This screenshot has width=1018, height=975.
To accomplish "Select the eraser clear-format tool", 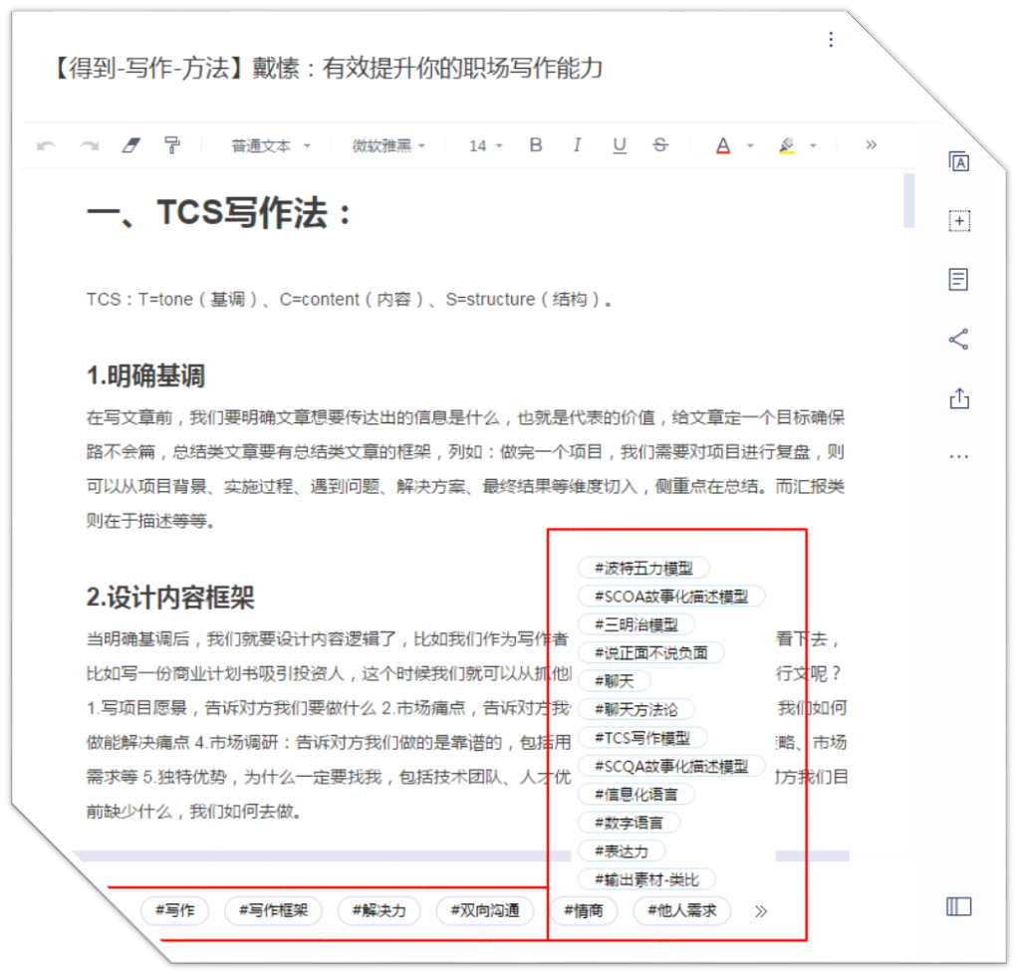I will (x=131, y=144).
